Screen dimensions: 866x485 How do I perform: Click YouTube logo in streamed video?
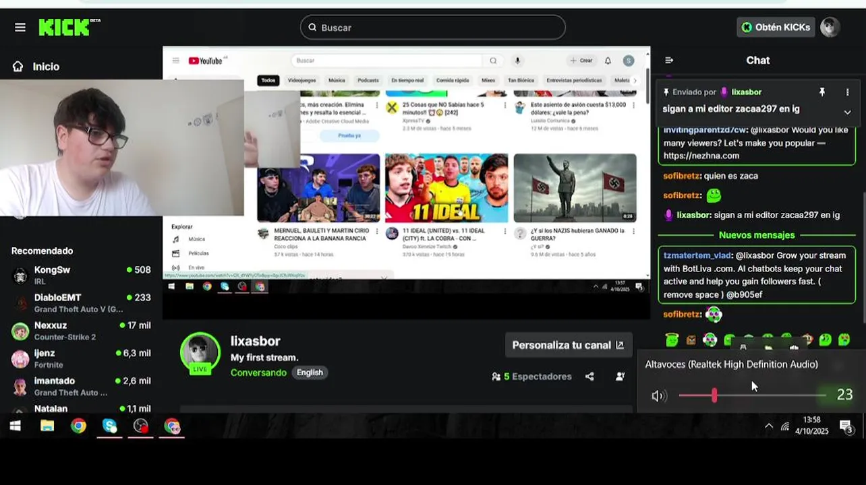(205, 61)
